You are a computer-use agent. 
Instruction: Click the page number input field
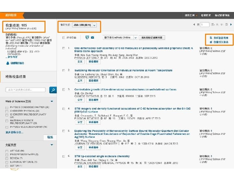(x=205, y=25)
